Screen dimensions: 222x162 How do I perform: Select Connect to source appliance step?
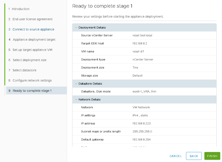tap(33, 29)
